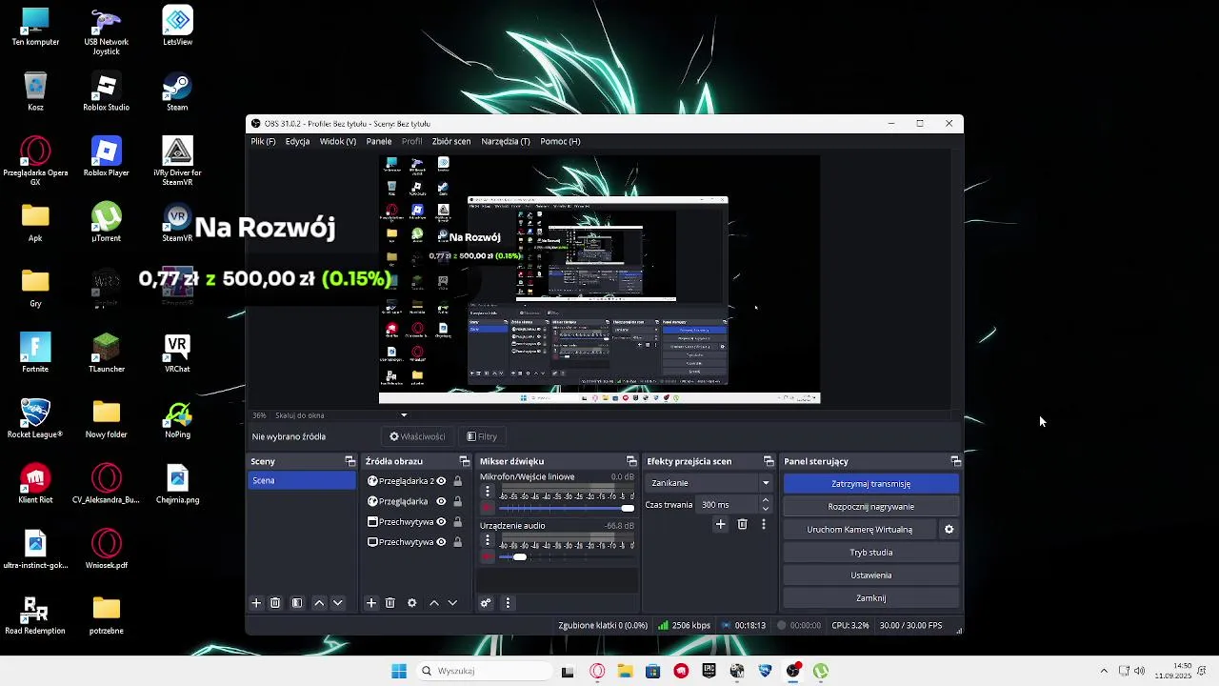Image resolution: width=1219 pixels, height=686 pixels.
Task: Click Zamknij button in control panel
Action: pyautogui.click(x=870, y=598)
